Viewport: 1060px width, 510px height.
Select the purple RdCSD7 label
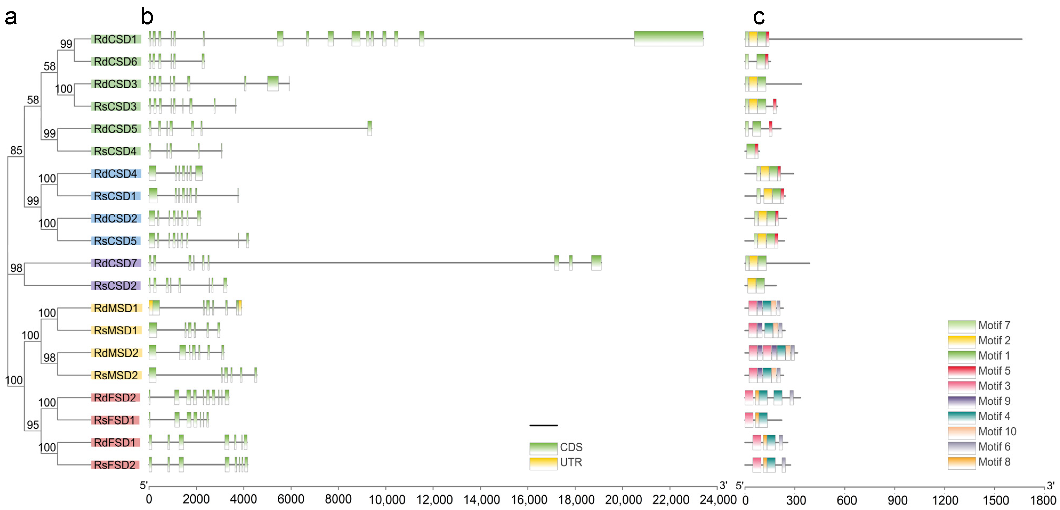coord(116,263)
